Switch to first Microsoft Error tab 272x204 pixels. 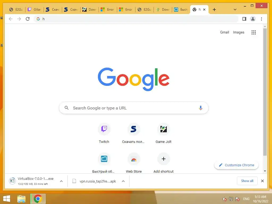click(108, 10)
